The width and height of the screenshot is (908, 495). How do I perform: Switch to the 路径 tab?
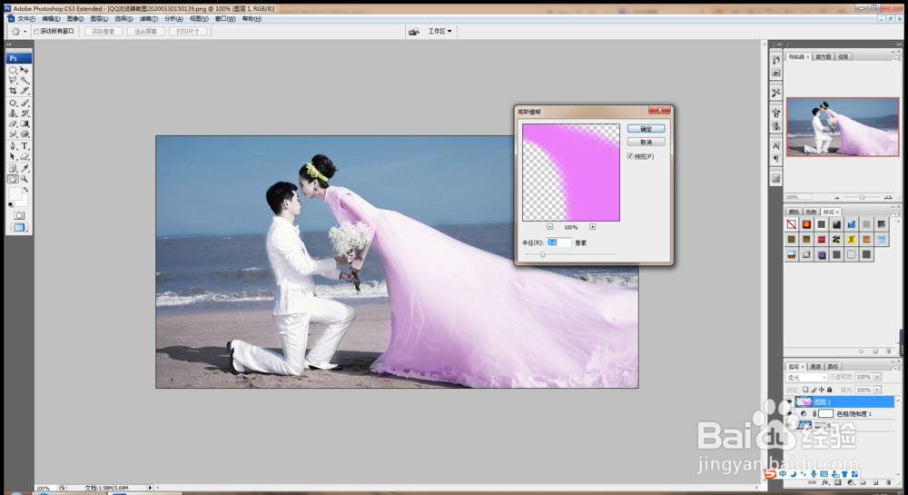(x=833, y=366)
